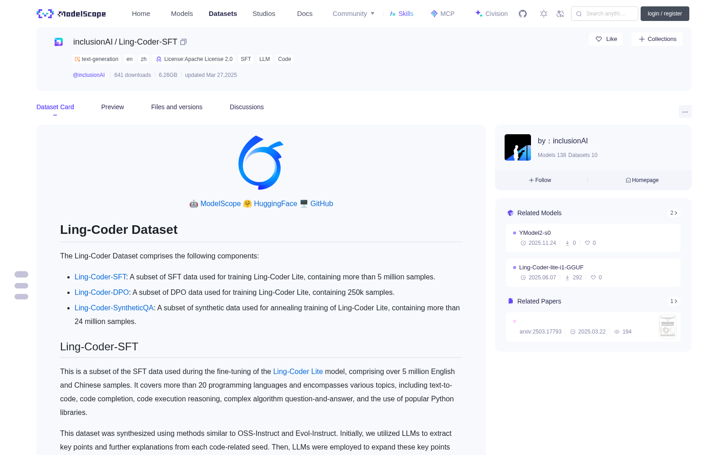The width and height of the screenshot is (728, 455).
Task: Open inclusionAI Homepage
Action: coord(642,180)
